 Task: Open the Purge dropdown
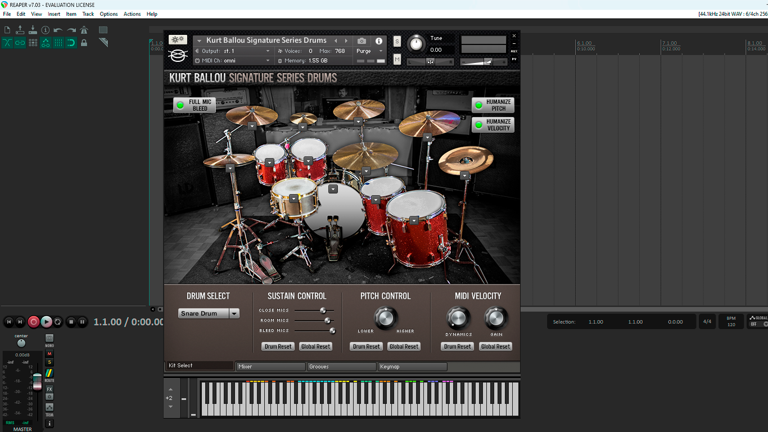coord(369,51)
